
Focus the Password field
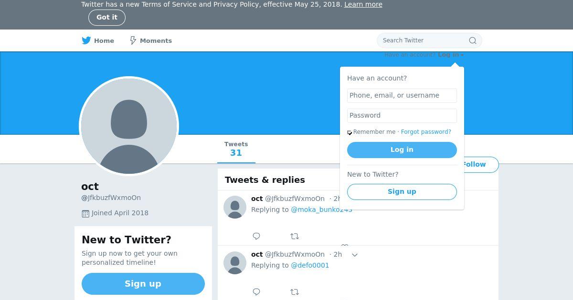[402, 116]
